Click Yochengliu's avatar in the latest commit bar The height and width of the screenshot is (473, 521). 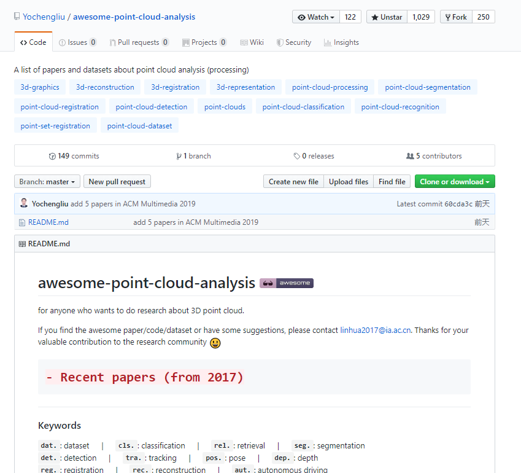tap(24, 203)
